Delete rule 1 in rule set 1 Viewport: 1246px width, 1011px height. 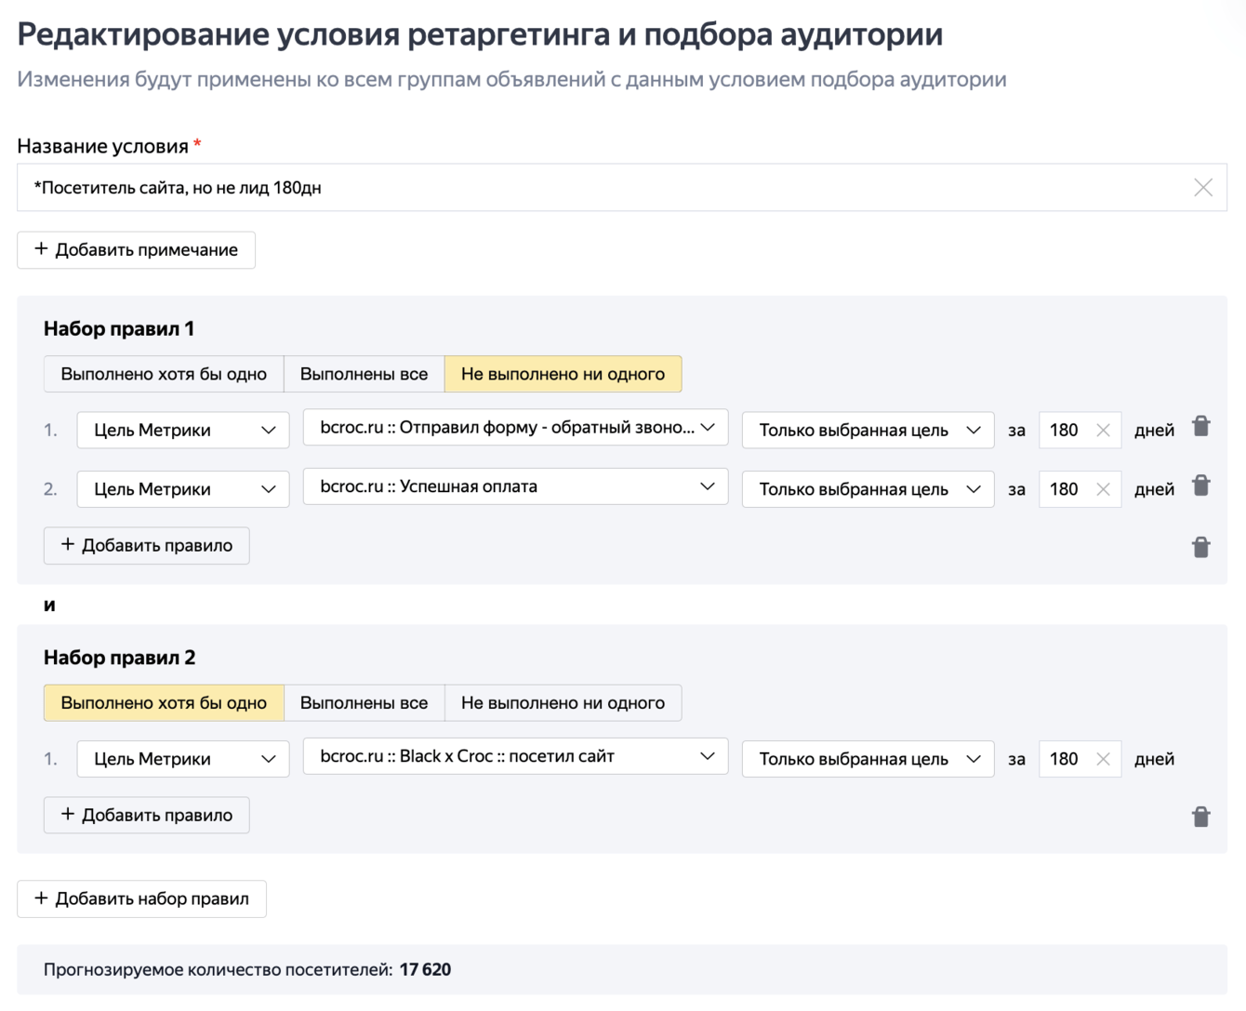(x=1200, y=427)
